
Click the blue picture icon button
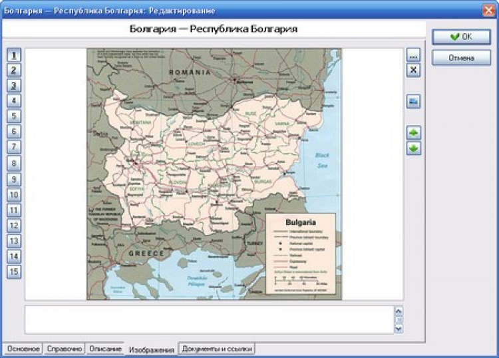413,102
